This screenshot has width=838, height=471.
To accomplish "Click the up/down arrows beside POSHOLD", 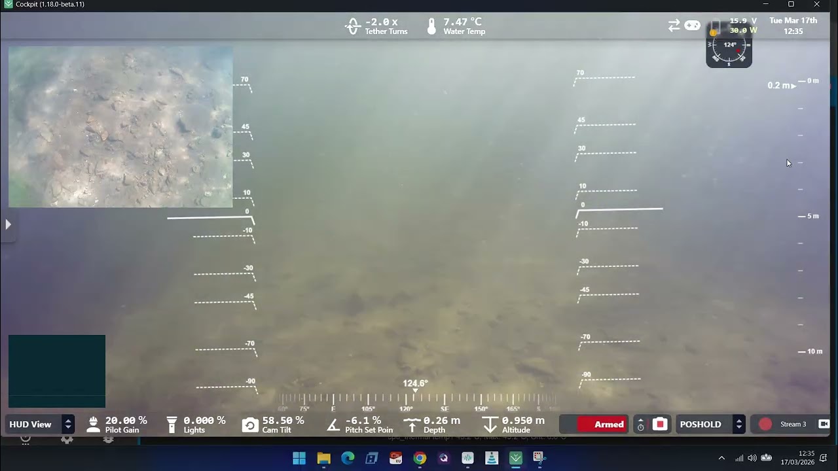I will click(738, 425).
